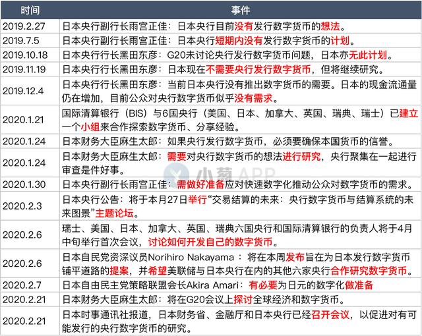This screenshot has width=422, height=336.
Task: Click the event about 现金流通量仍在增加
Action: click(x=241, y=91)
